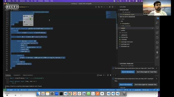The image size is (174, 97).
Task: Add a new terminal with plus icon
Action: click(x=104, y=75)
